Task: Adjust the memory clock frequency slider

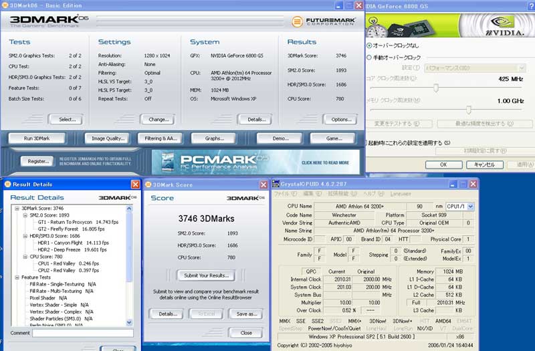Action: pos(469,110)
